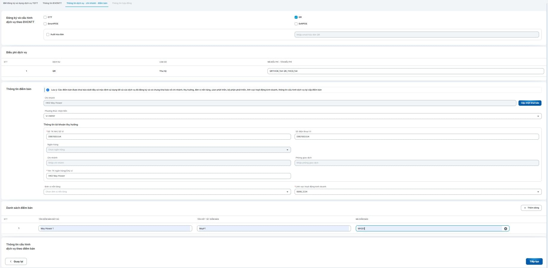The image size is (548, 268).
Task: Toggle the Xuất hóa đơn checkbox
Action: (x=48, y=35)
